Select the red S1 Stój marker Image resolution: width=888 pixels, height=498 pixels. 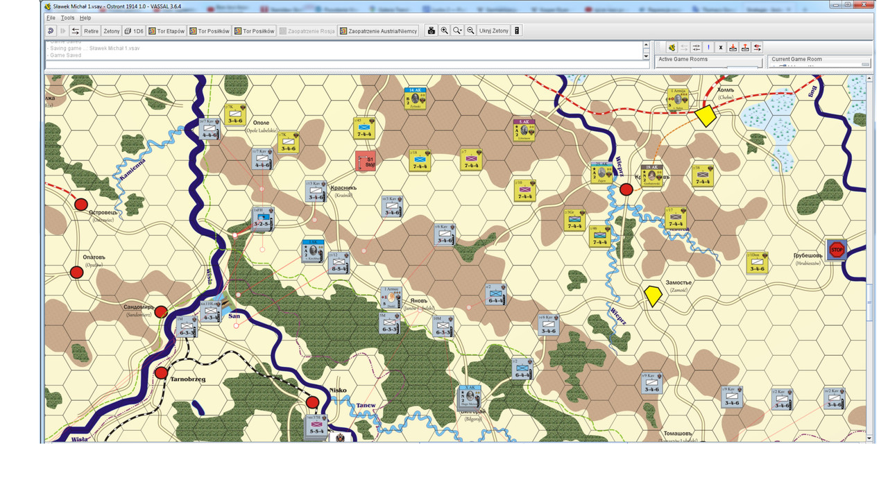tap(366, 161)
